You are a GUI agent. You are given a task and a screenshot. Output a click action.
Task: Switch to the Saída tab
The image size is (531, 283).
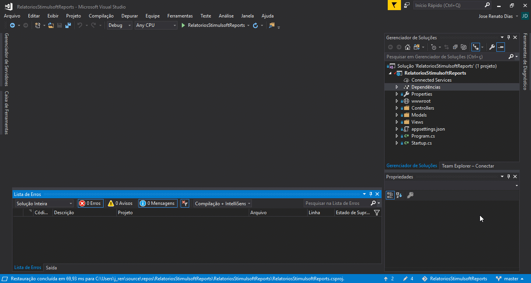[x=51, y=267]
